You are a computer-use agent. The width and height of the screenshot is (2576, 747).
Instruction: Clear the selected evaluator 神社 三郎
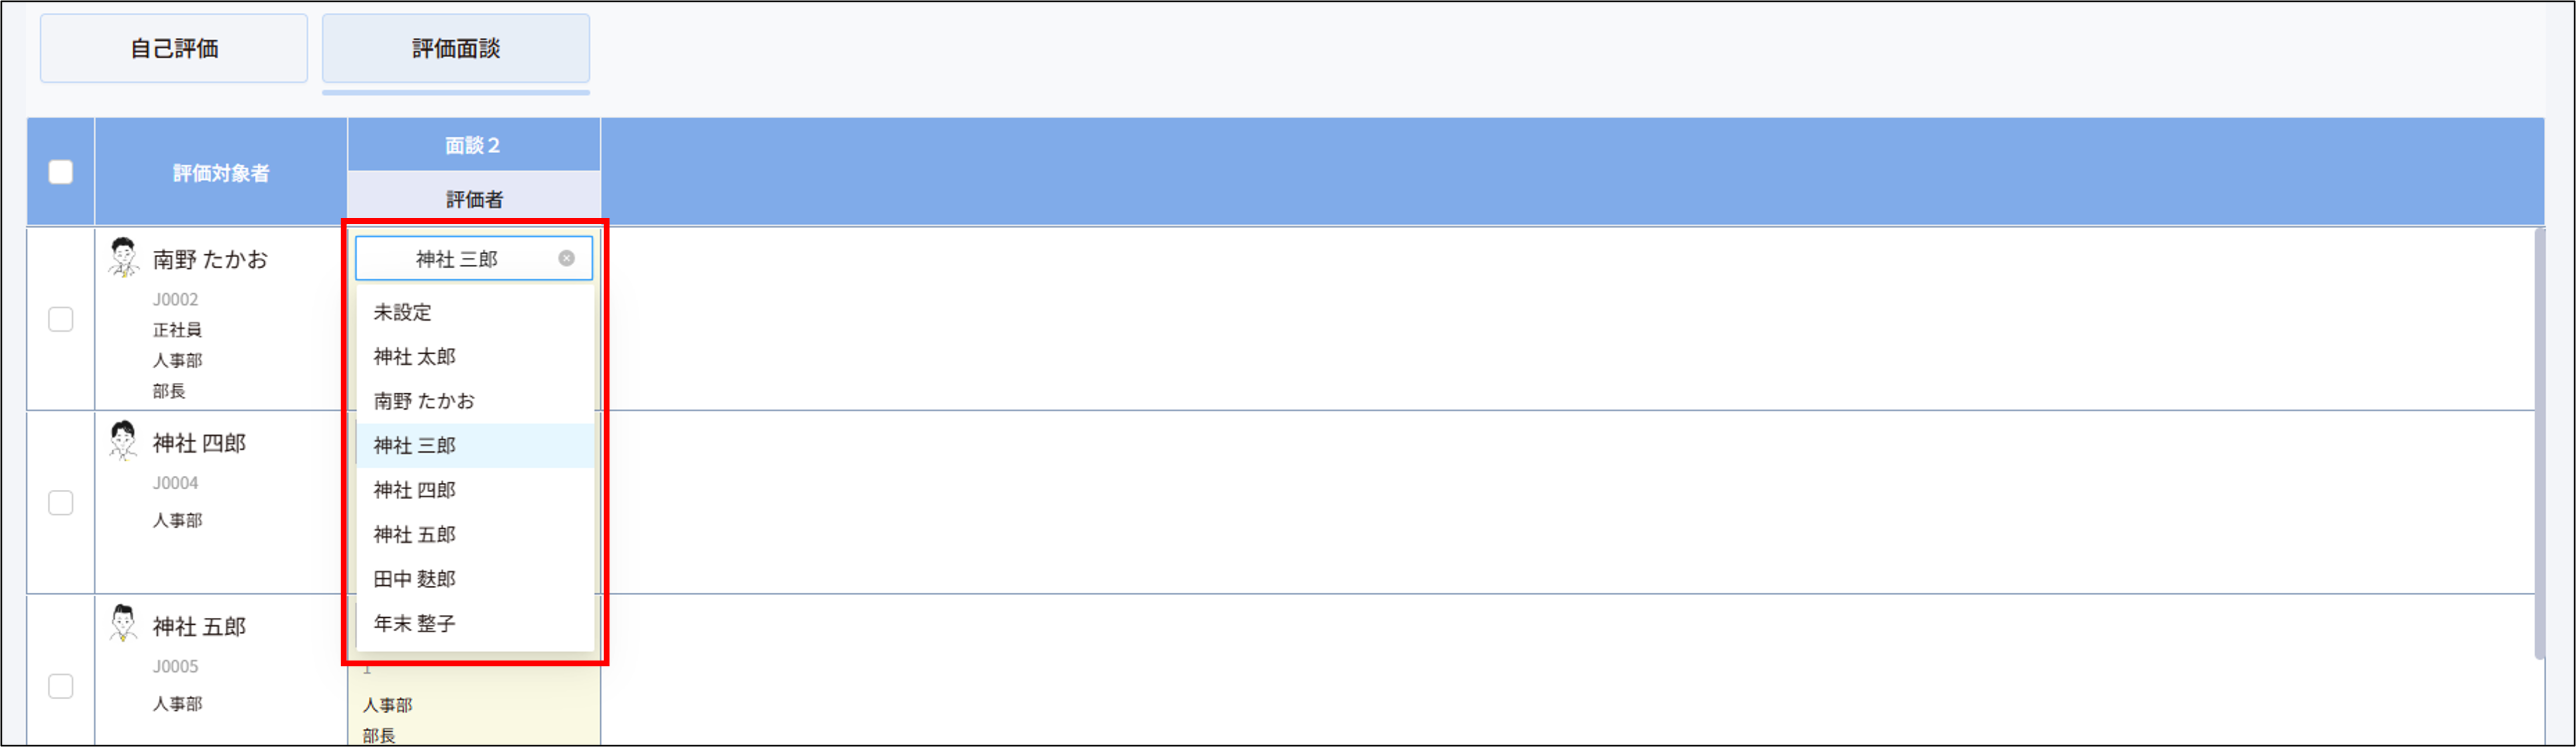(566, 258)
